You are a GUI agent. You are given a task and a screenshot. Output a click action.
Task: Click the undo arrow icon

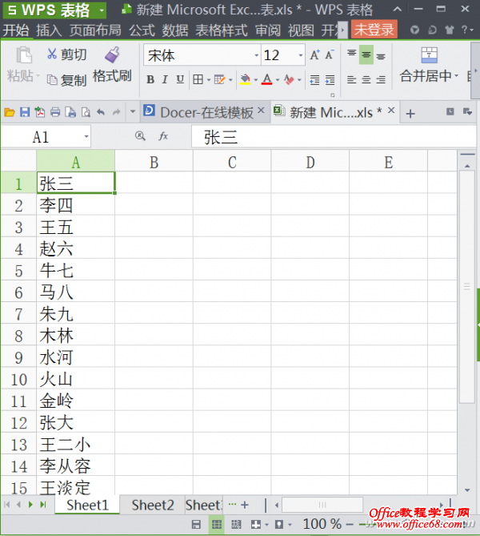[x=101, y=112]
